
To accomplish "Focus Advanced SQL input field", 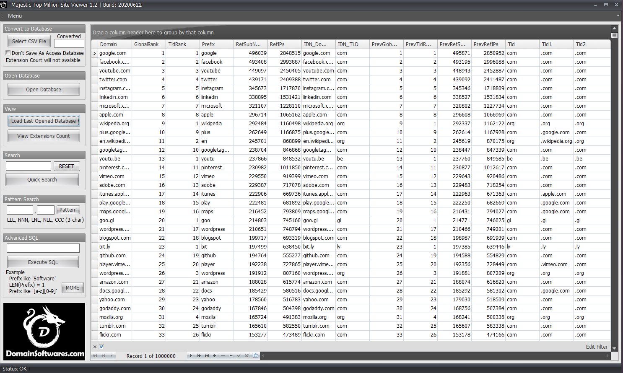I will tap(43, 248).
